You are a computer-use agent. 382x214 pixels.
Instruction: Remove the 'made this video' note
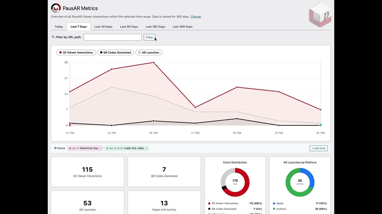(146, 148)
